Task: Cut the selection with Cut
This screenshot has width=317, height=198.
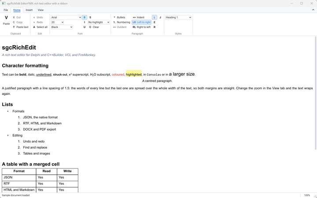Action: [x=17, y=17]
